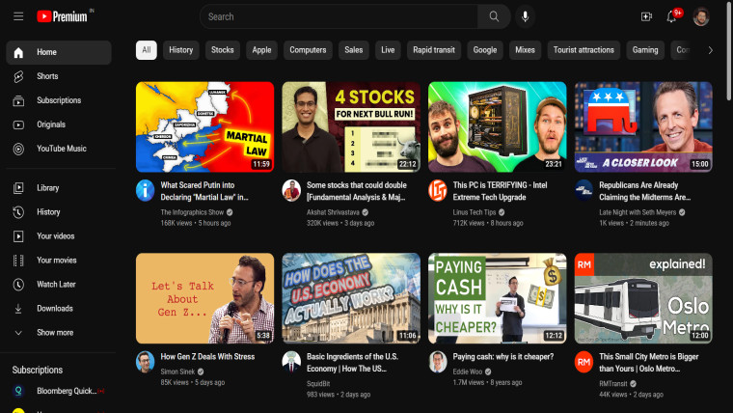733x413 pixels.
Task: Open title 'Paying cash: why is it cheaper?'
Action: pos(503,356)
